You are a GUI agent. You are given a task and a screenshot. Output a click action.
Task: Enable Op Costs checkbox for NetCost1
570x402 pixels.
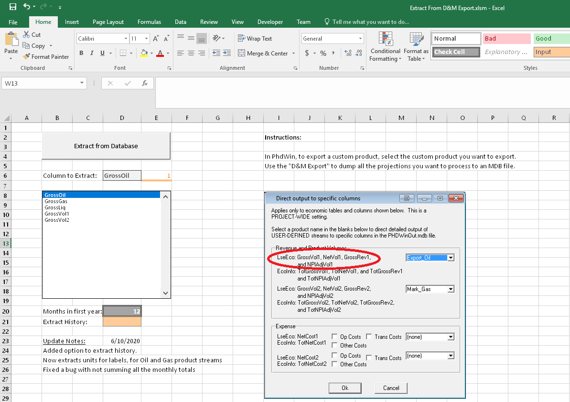[x=335, y=337]
